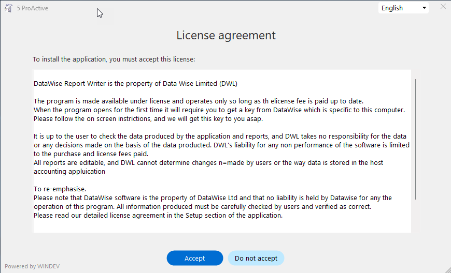This screenshot has height=273, width=451.
Task: Click the license text vertical scrollbar thumb
Action: (x=415, y=140)
